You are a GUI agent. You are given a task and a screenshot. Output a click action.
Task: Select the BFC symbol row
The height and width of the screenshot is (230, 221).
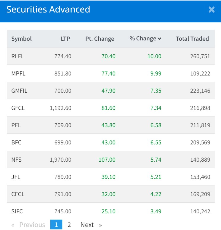coord(16,142)
